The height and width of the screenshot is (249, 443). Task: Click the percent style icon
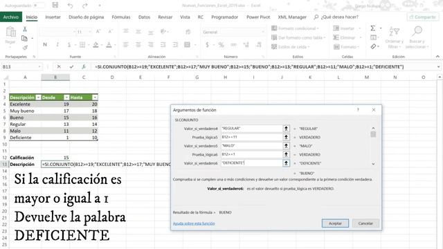221,44
